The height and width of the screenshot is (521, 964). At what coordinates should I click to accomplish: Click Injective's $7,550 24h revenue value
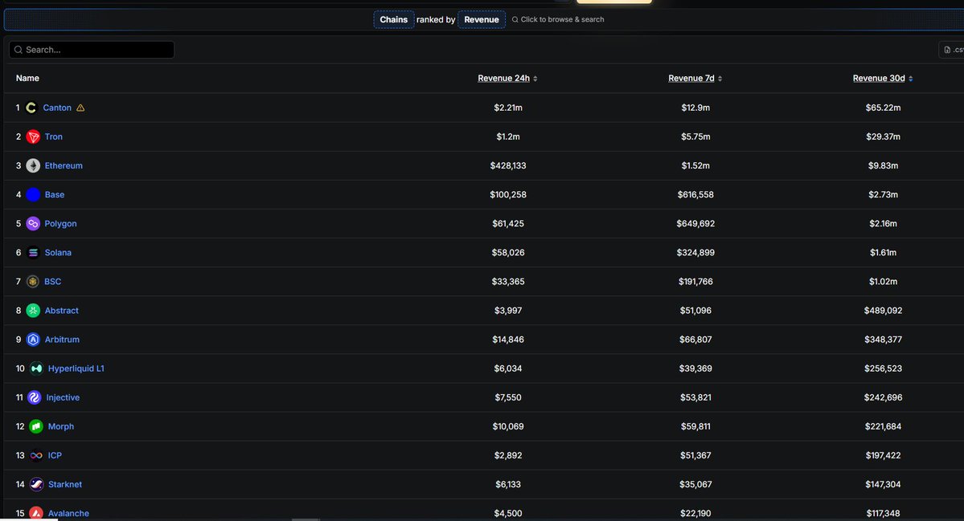[508, 397]
